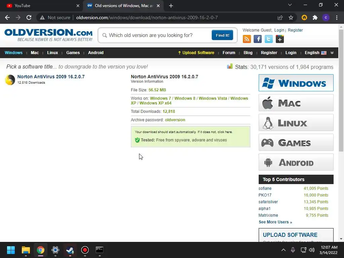
Task: Click the Mac platform banner button
Action: 296,103
